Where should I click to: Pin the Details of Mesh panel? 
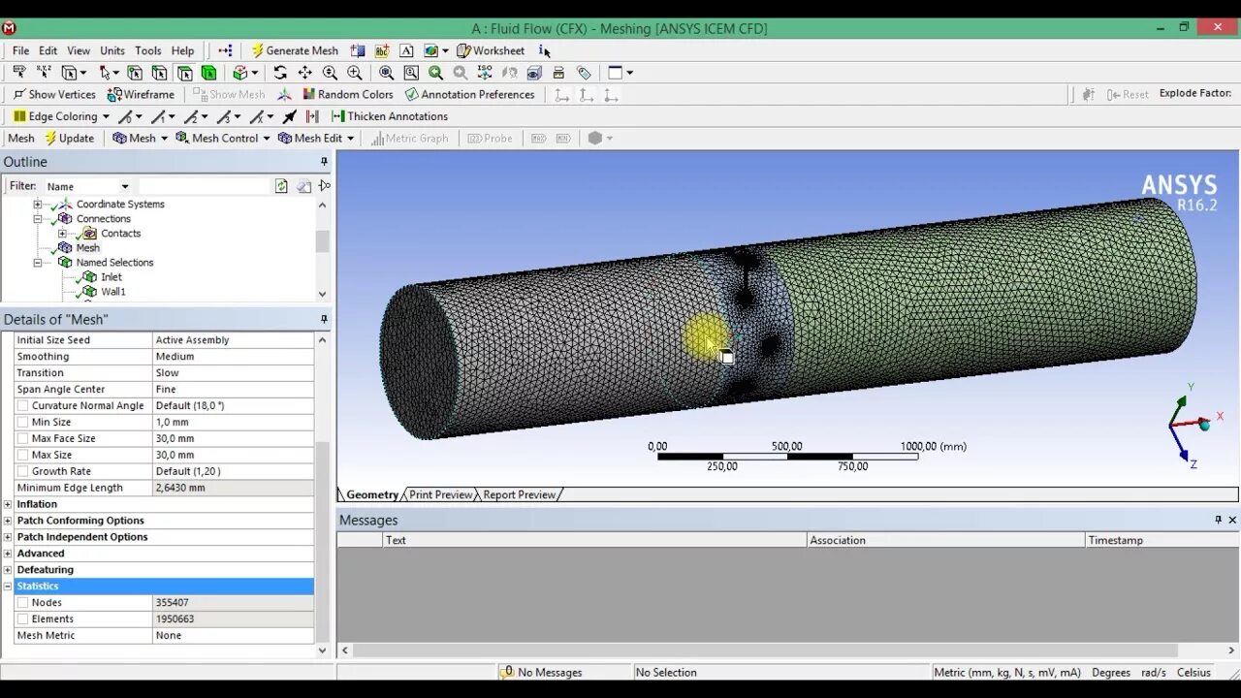point(324,319)
